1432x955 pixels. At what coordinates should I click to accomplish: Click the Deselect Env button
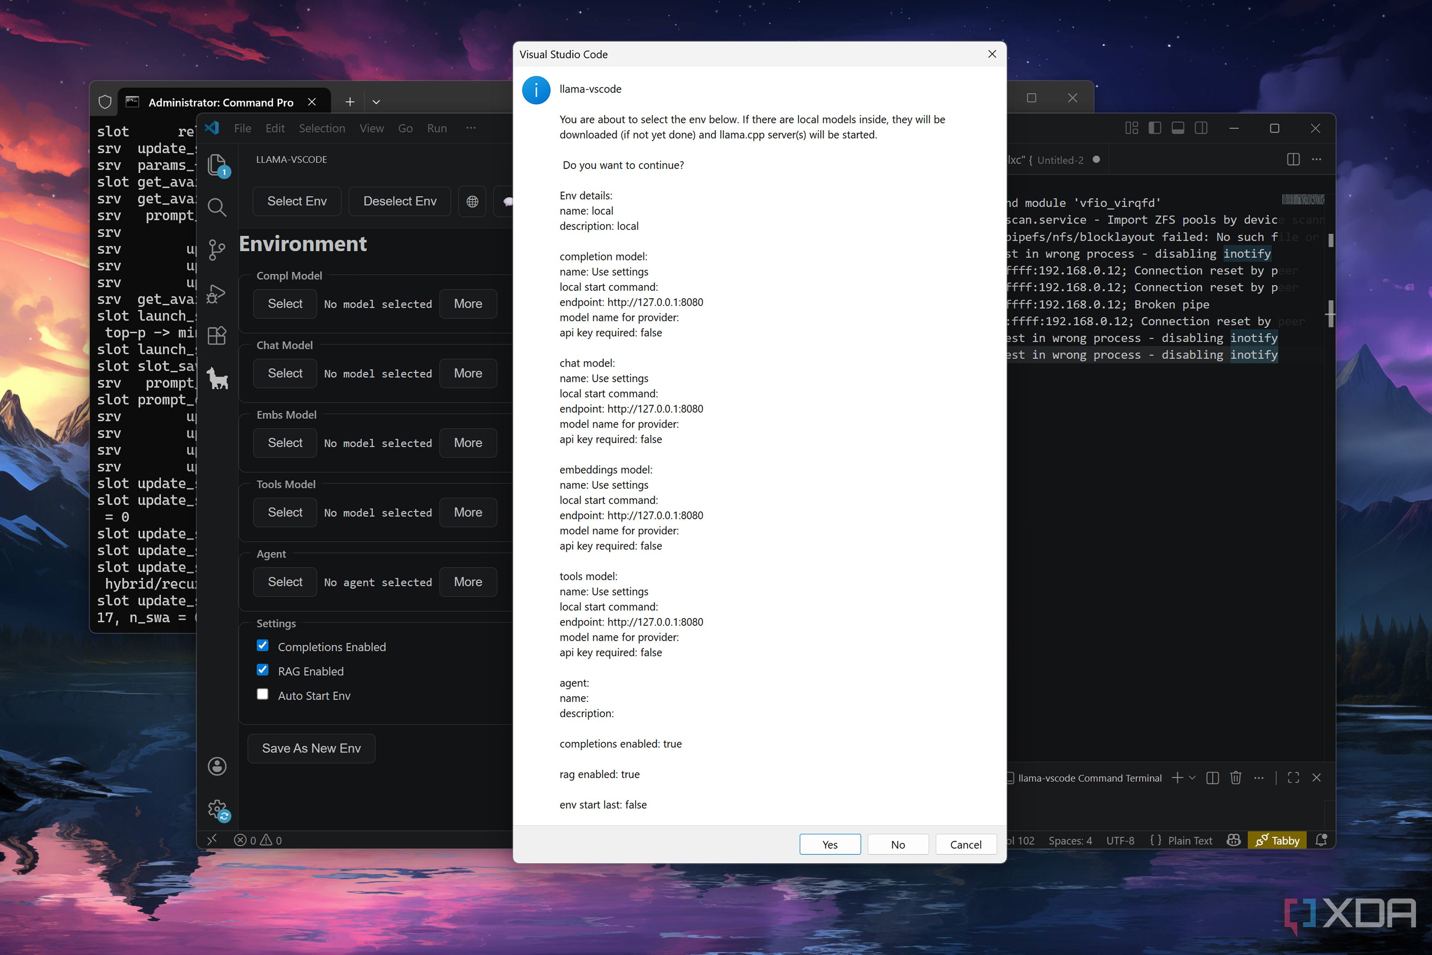[x=399, y=201]
